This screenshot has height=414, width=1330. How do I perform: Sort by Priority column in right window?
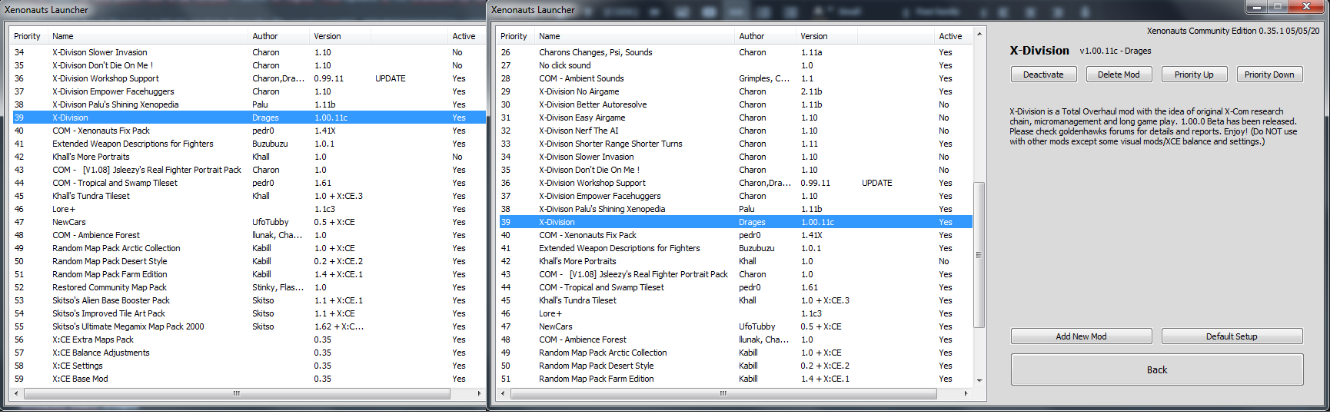514,36
